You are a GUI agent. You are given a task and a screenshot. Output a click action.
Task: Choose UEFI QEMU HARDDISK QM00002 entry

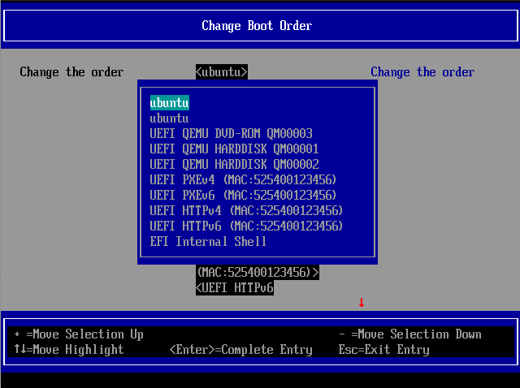[234, 164]
